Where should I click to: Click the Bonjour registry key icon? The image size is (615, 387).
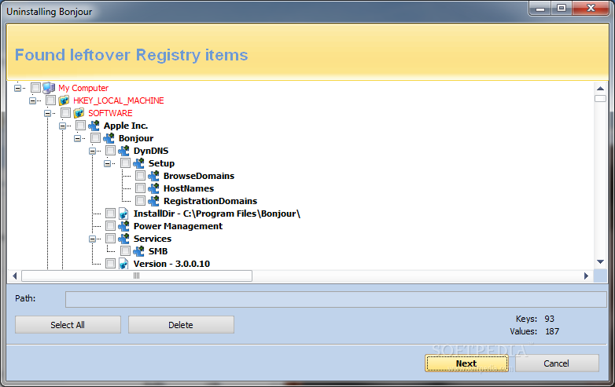pyautogui.click(x=109, y=138)
